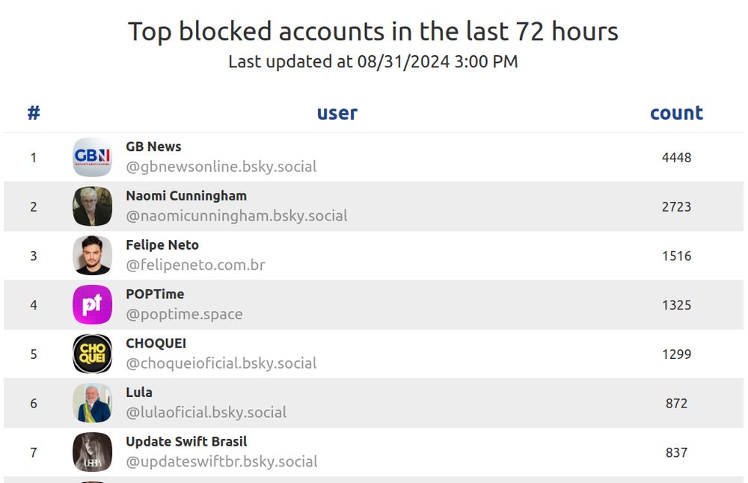The image size is (748, 483).
Task: Click the user column header
Action: (337, 113)
